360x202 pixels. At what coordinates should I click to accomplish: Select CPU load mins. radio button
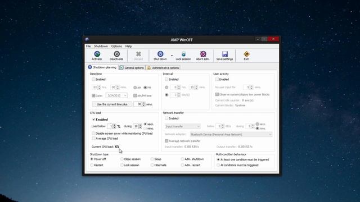tap(145, 128)
